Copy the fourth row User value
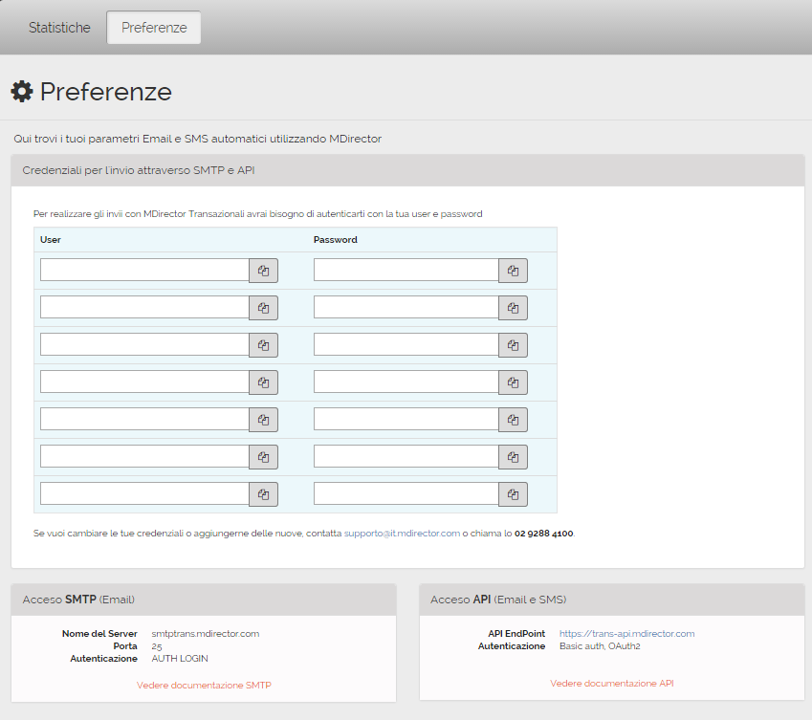 tap(263, 382)
